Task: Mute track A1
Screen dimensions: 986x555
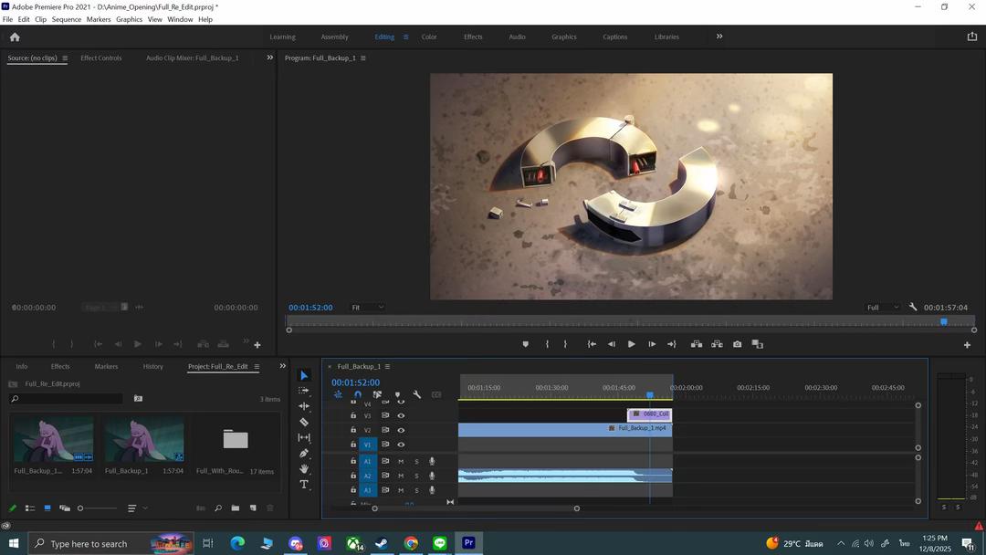Action: [401, 461]
